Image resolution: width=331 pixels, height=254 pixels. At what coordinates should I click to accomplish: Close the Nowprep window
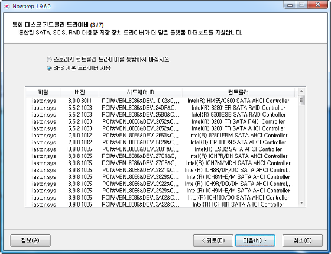click(318, 5)
